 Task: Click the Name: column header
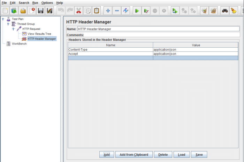[110, 45]
